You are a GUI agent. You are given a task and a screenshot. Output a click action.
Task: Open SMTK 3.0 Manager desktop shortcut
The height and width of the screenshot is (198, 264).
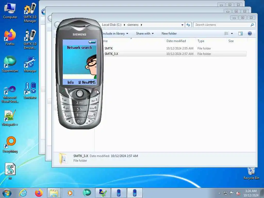(30, 13)
